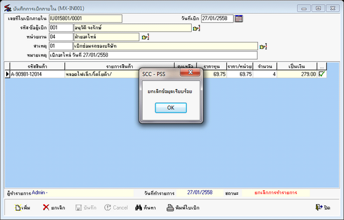Screen dimensions: 344x220
Task: Click the printer พิมพ์ใบเบิก button
Action: pos(183,207)
